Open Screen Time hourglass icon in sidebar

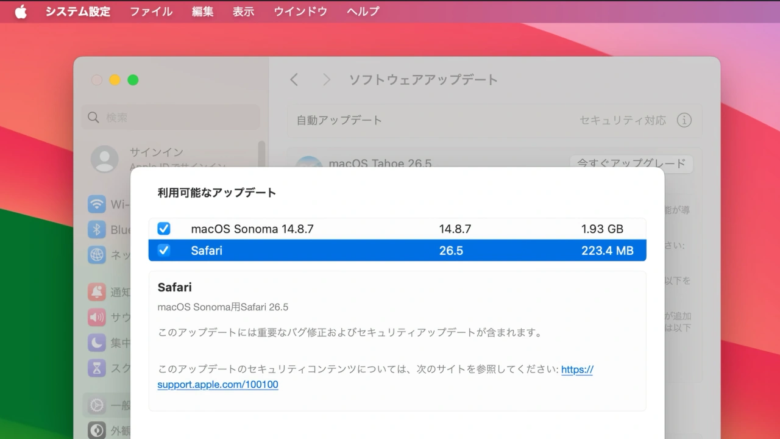[97, 368]
